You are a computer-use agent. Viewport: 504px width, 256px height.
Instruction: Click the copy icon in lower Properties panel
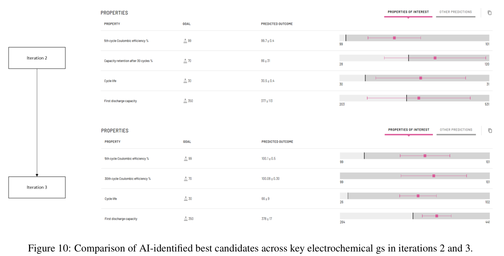tap(490, 131)
